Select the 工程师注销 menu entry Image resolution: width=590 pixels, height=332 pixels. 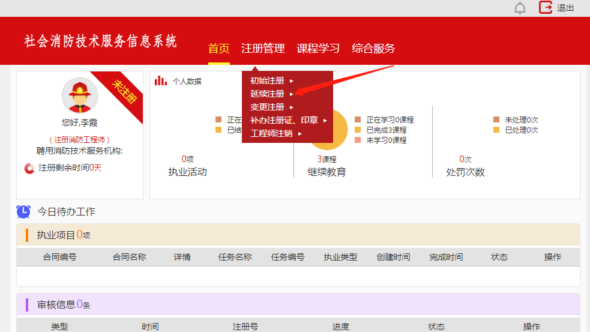(x=271, y=133)
